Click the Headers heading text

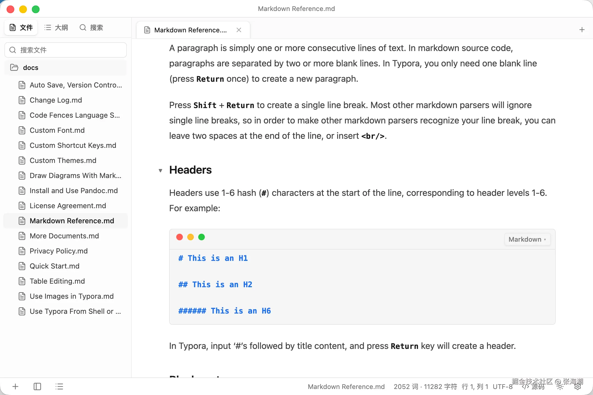(x=191, y=170)
